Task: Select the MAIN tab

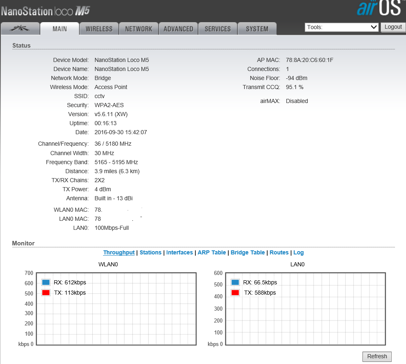Action: 60,29
